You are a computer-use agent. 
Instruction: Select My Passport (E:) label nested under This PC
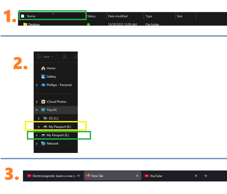tap(60, 127)
